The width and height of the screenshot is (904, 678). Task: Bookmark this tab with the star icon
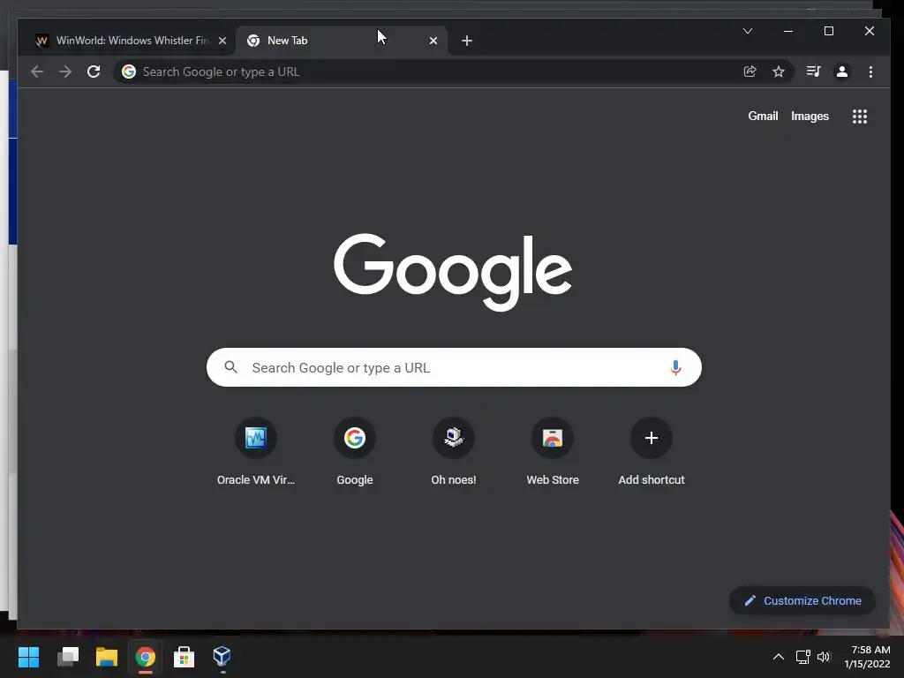pyautogui.click(x=779, y=72)
